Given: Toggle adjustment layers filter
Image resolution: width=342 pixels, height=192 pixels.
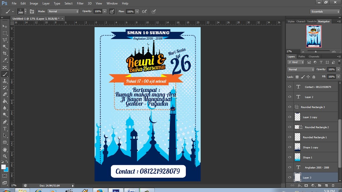Looking at the screenshot, I should [315, 62].
